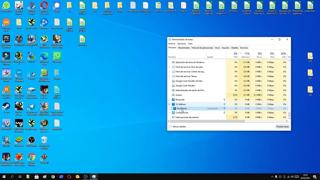Open Microsoft Store from the taskbar
Image resolution: width=320 pixels, height=180 pixels.
36,177
